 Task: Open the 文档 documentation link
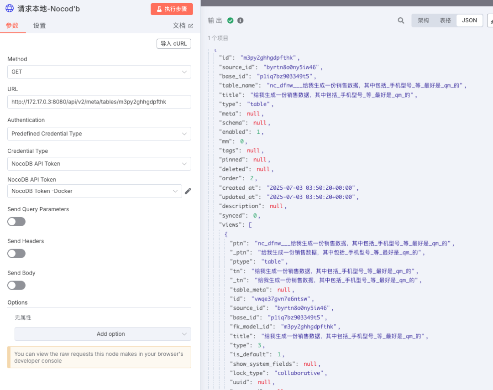click(x=183, y=26)
